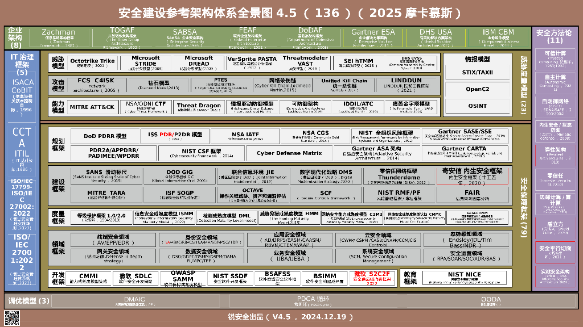Screen dimensions: 583x327
Task: Open the OSINT block
Action: 477,106
